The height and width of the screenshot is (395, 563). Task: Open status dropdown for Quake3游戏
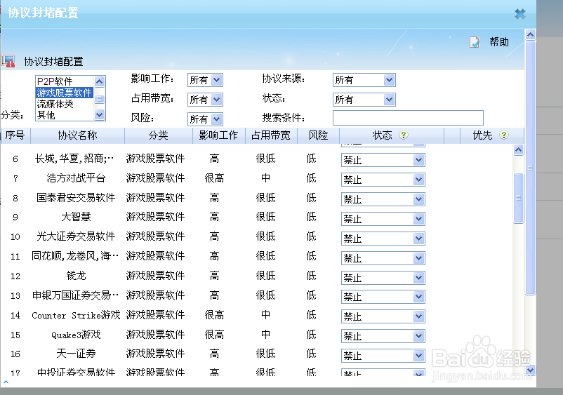tap(383, 336)
